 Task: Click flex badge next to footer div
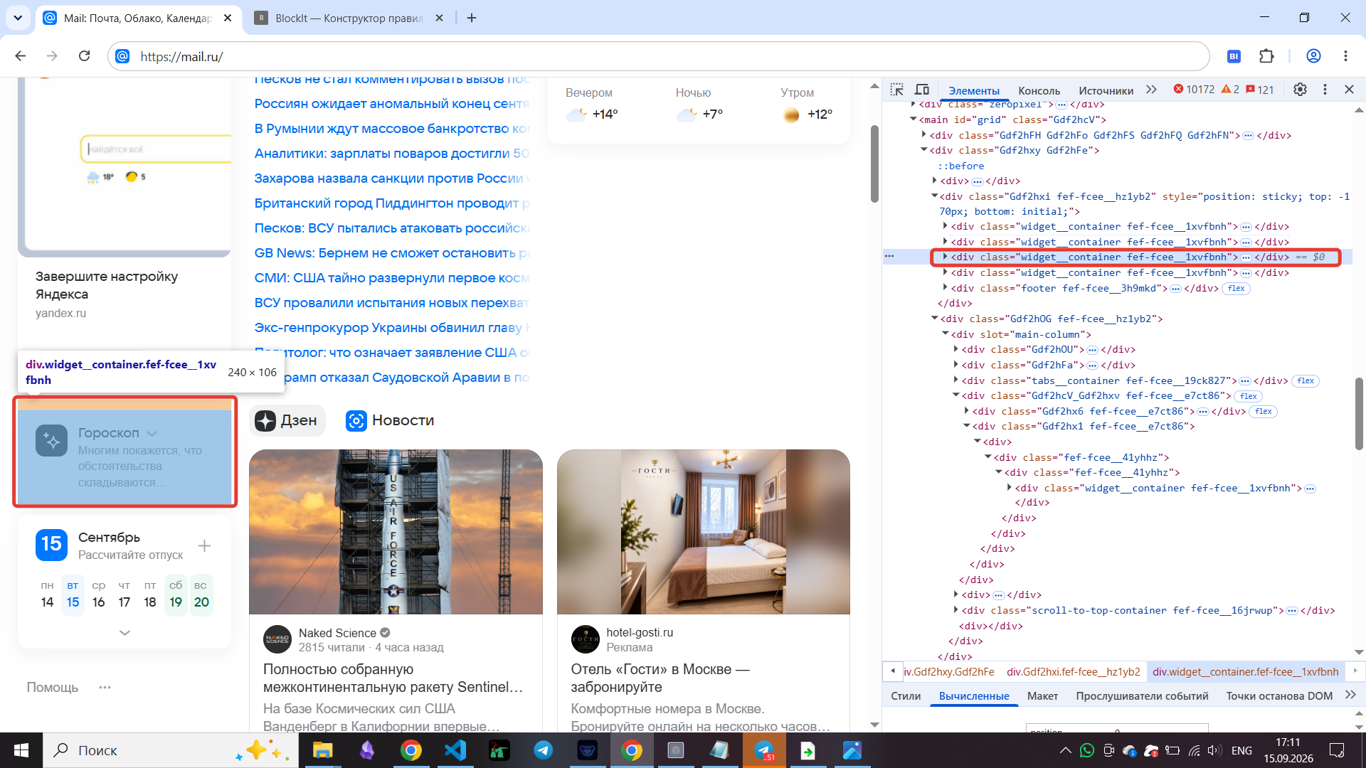tap(1237, 288)
